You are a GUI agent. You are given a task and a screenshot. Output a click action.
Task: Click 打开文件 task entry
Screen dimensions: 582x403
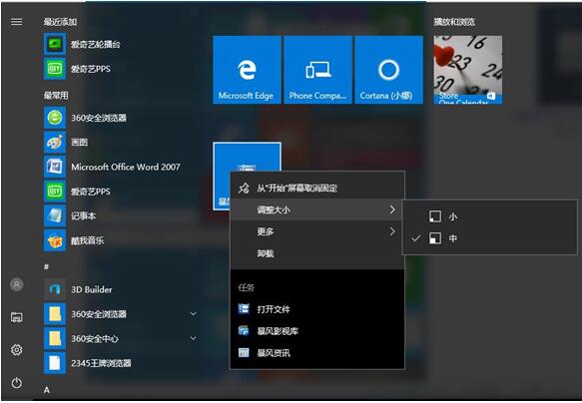coord(317,309)
